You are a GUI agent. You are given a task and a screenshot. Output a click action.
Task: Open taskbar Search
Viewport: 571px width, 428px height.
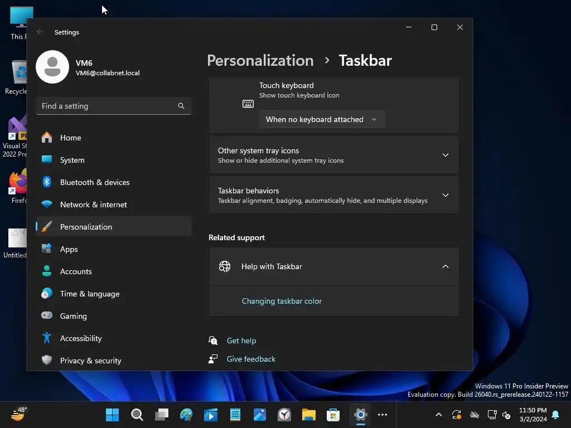coord(137,415)
